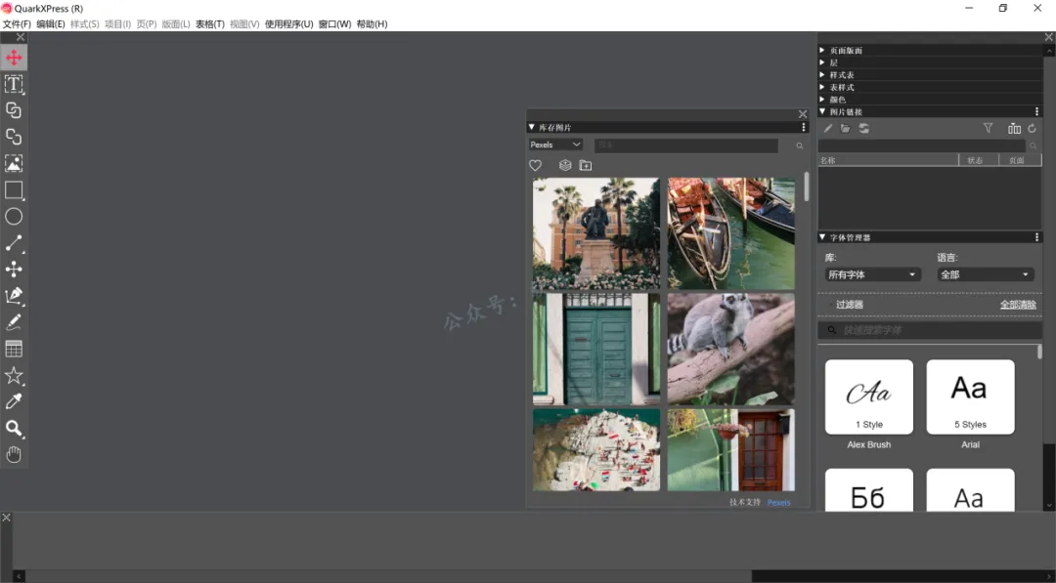The height and width of the screenshot is (583, 1056).
Task: Select the statue and palm trees thumbnail
Action: tap(596, 233)
